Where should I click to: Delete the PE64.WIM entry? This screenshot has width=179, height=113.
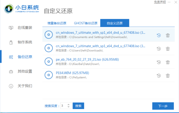click(168, 76)
